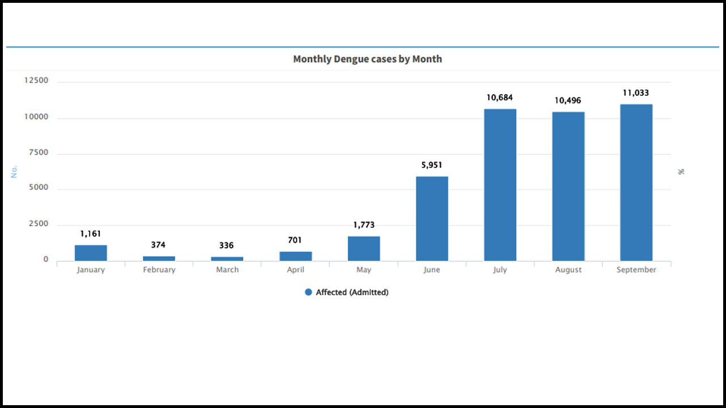Click the May bar in the chart
This screenshot has width=726, height=408.
pos(364,249)
